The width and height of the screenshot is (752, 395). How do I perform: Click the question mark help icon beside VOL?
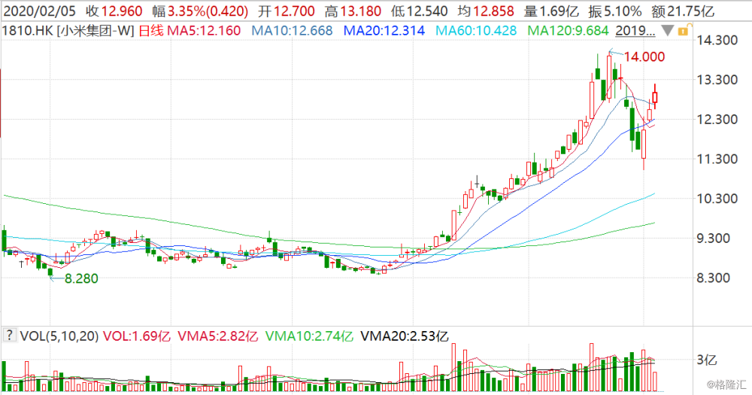8,336
